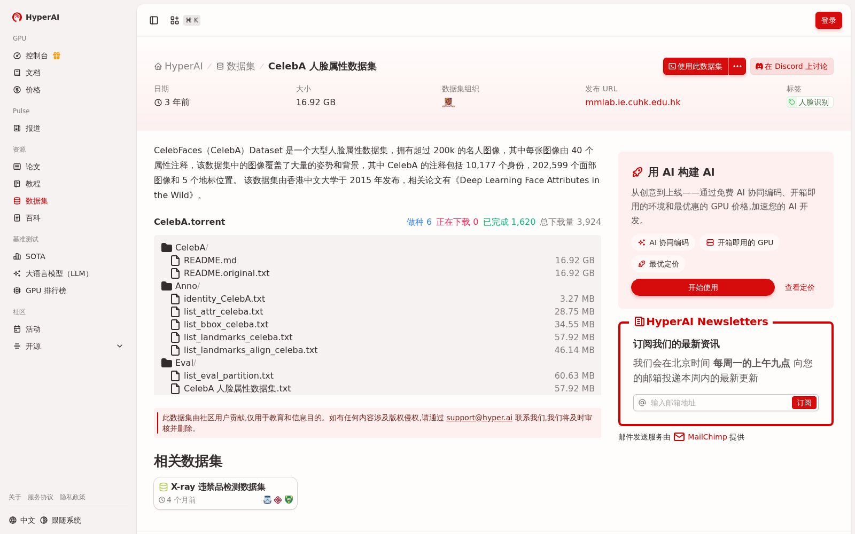Click rocket icon beside 用 AI 构建 AI

638,172
